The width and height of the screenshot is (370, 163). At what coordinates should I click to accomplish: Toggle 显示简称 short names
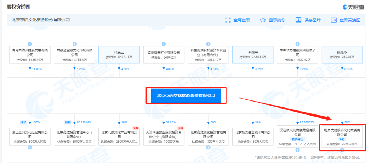click(277, 20)
